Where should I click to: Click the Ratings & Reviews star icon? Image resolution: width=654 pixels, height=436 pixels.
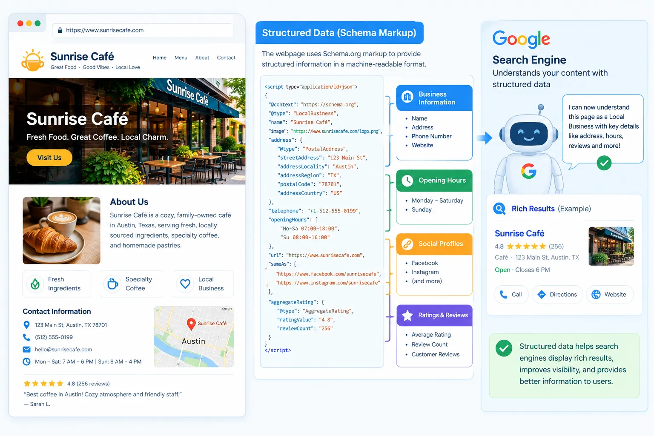[407, 316]
